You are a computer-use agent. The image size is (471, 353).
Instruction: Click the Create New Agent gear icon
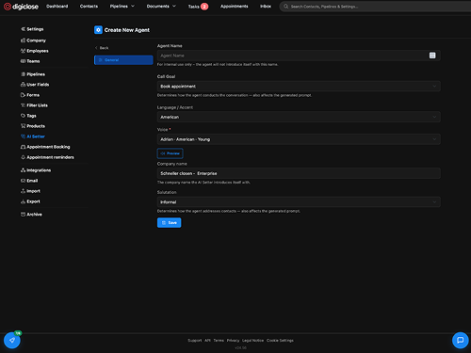click(x=98, y=30)
